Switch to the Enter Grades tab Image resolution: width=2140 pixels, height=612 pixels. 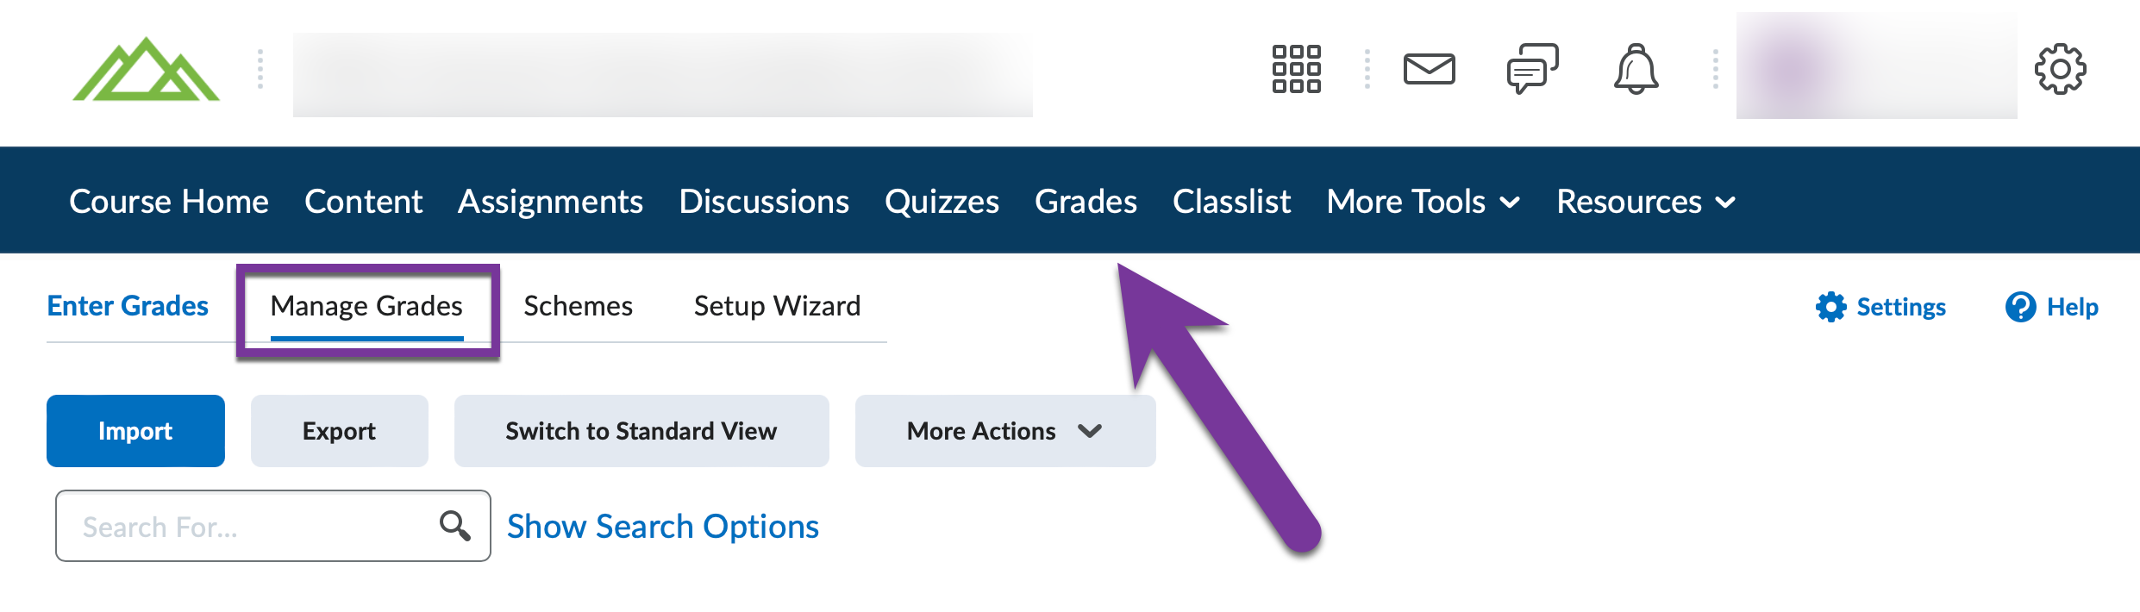tap(127, 305)
